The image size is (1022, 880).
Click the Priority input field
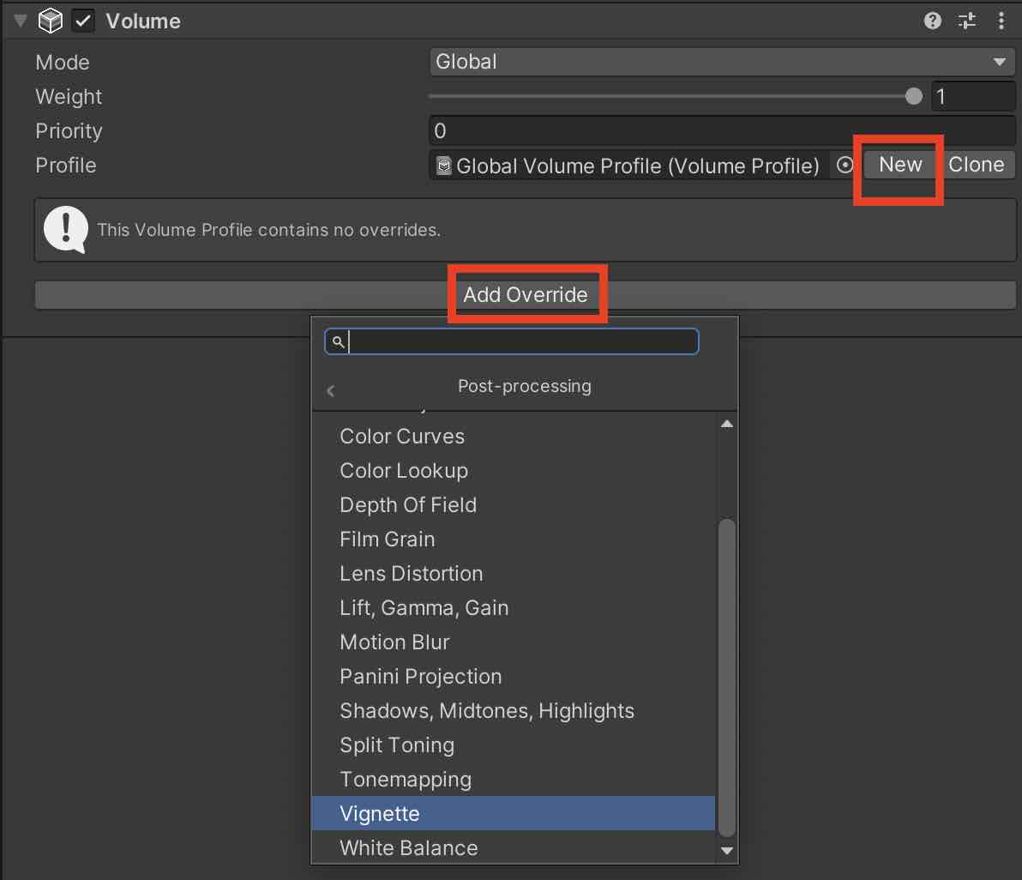(x=720, y=130)
